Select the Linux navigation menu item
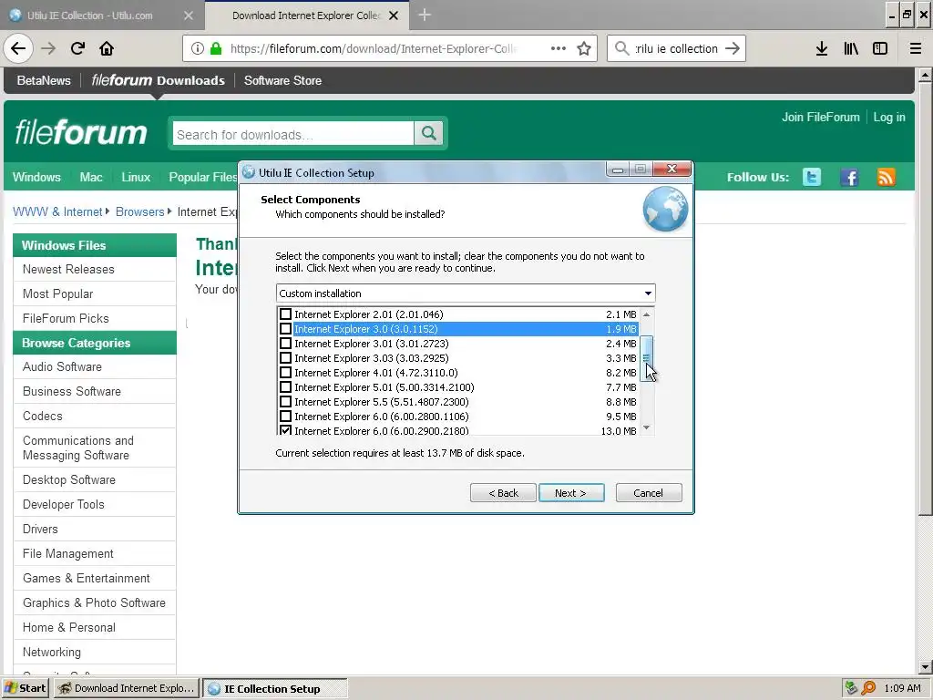 click(x=136, y=177)
